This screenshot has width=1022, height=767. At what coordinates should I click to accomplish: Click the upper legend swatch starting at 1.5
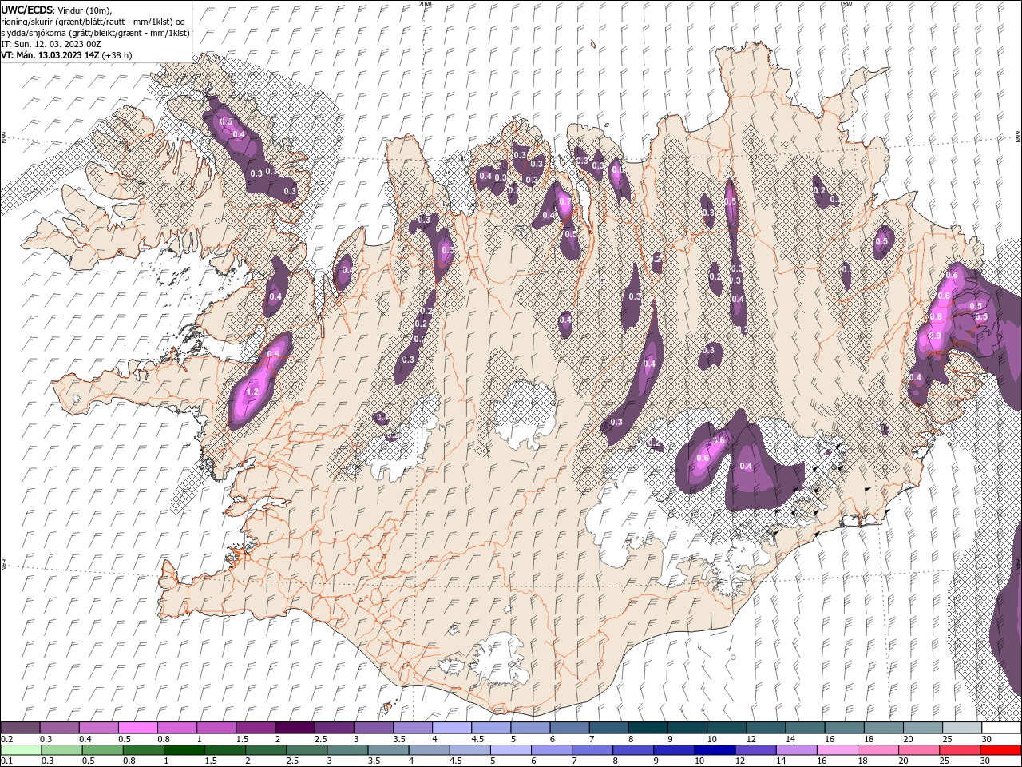tap(255, 728)
